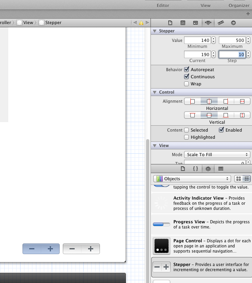Uncheck the Enabled content checkbox
This screenshot has width=252, height=283.
tap(221, 130)
